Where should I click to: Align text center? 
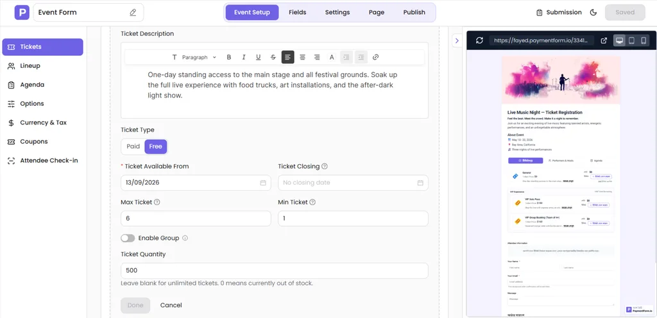[303, 57]
